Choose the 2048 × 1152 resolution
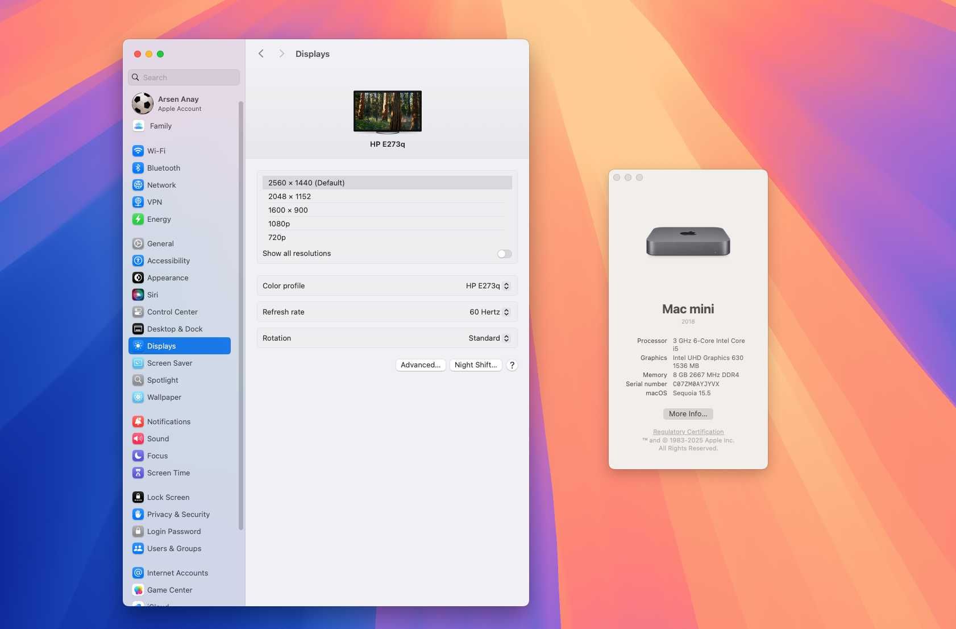 click(387, 196)
